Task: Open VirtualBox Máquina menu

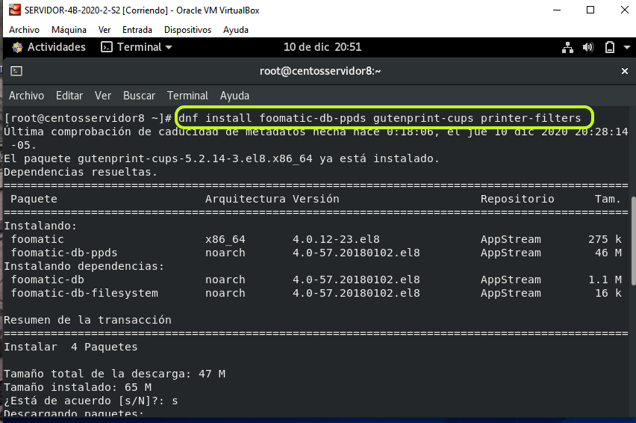Action: tap(69, 30)
